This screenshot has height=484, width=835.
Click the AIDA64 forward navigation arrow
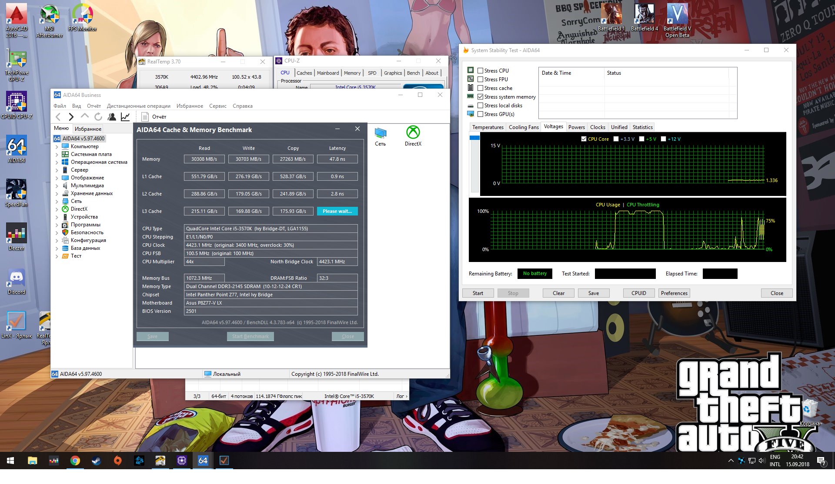coord(71,116)
